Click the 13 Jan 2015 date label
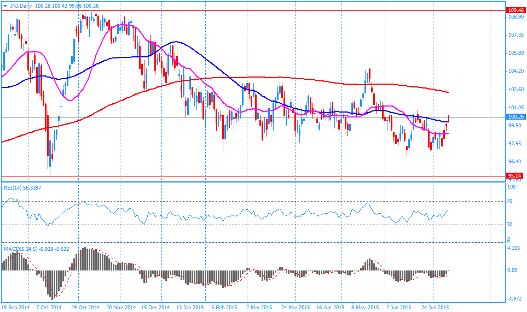This screenshot has height=312, width=527. [x=190, y=307]
